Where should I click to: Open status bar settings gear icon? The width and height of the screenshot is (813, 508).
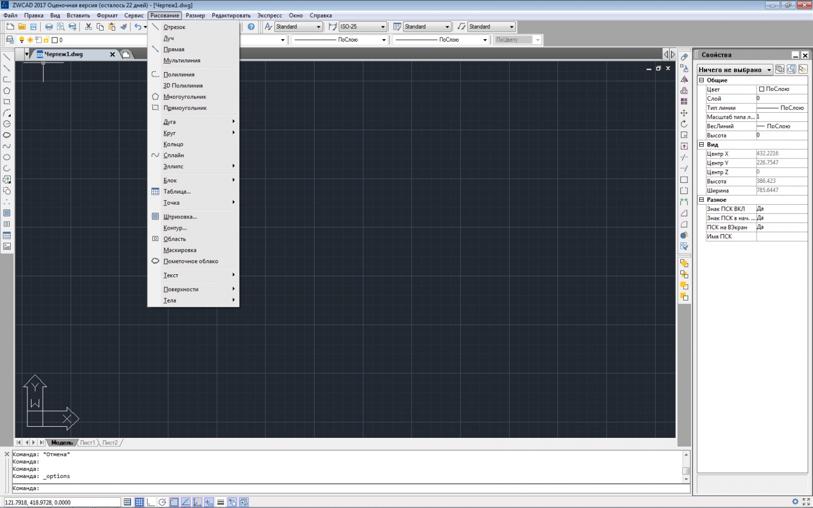pyautogui.click(x=795, y=502)
